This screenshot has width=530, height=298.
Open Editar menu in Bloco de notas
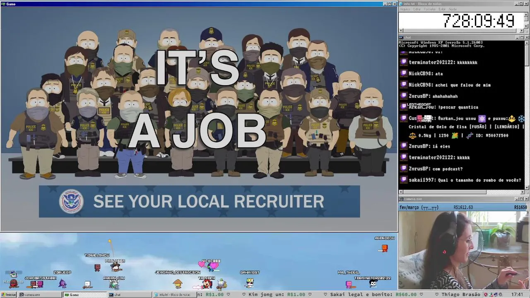click(417, 9)
